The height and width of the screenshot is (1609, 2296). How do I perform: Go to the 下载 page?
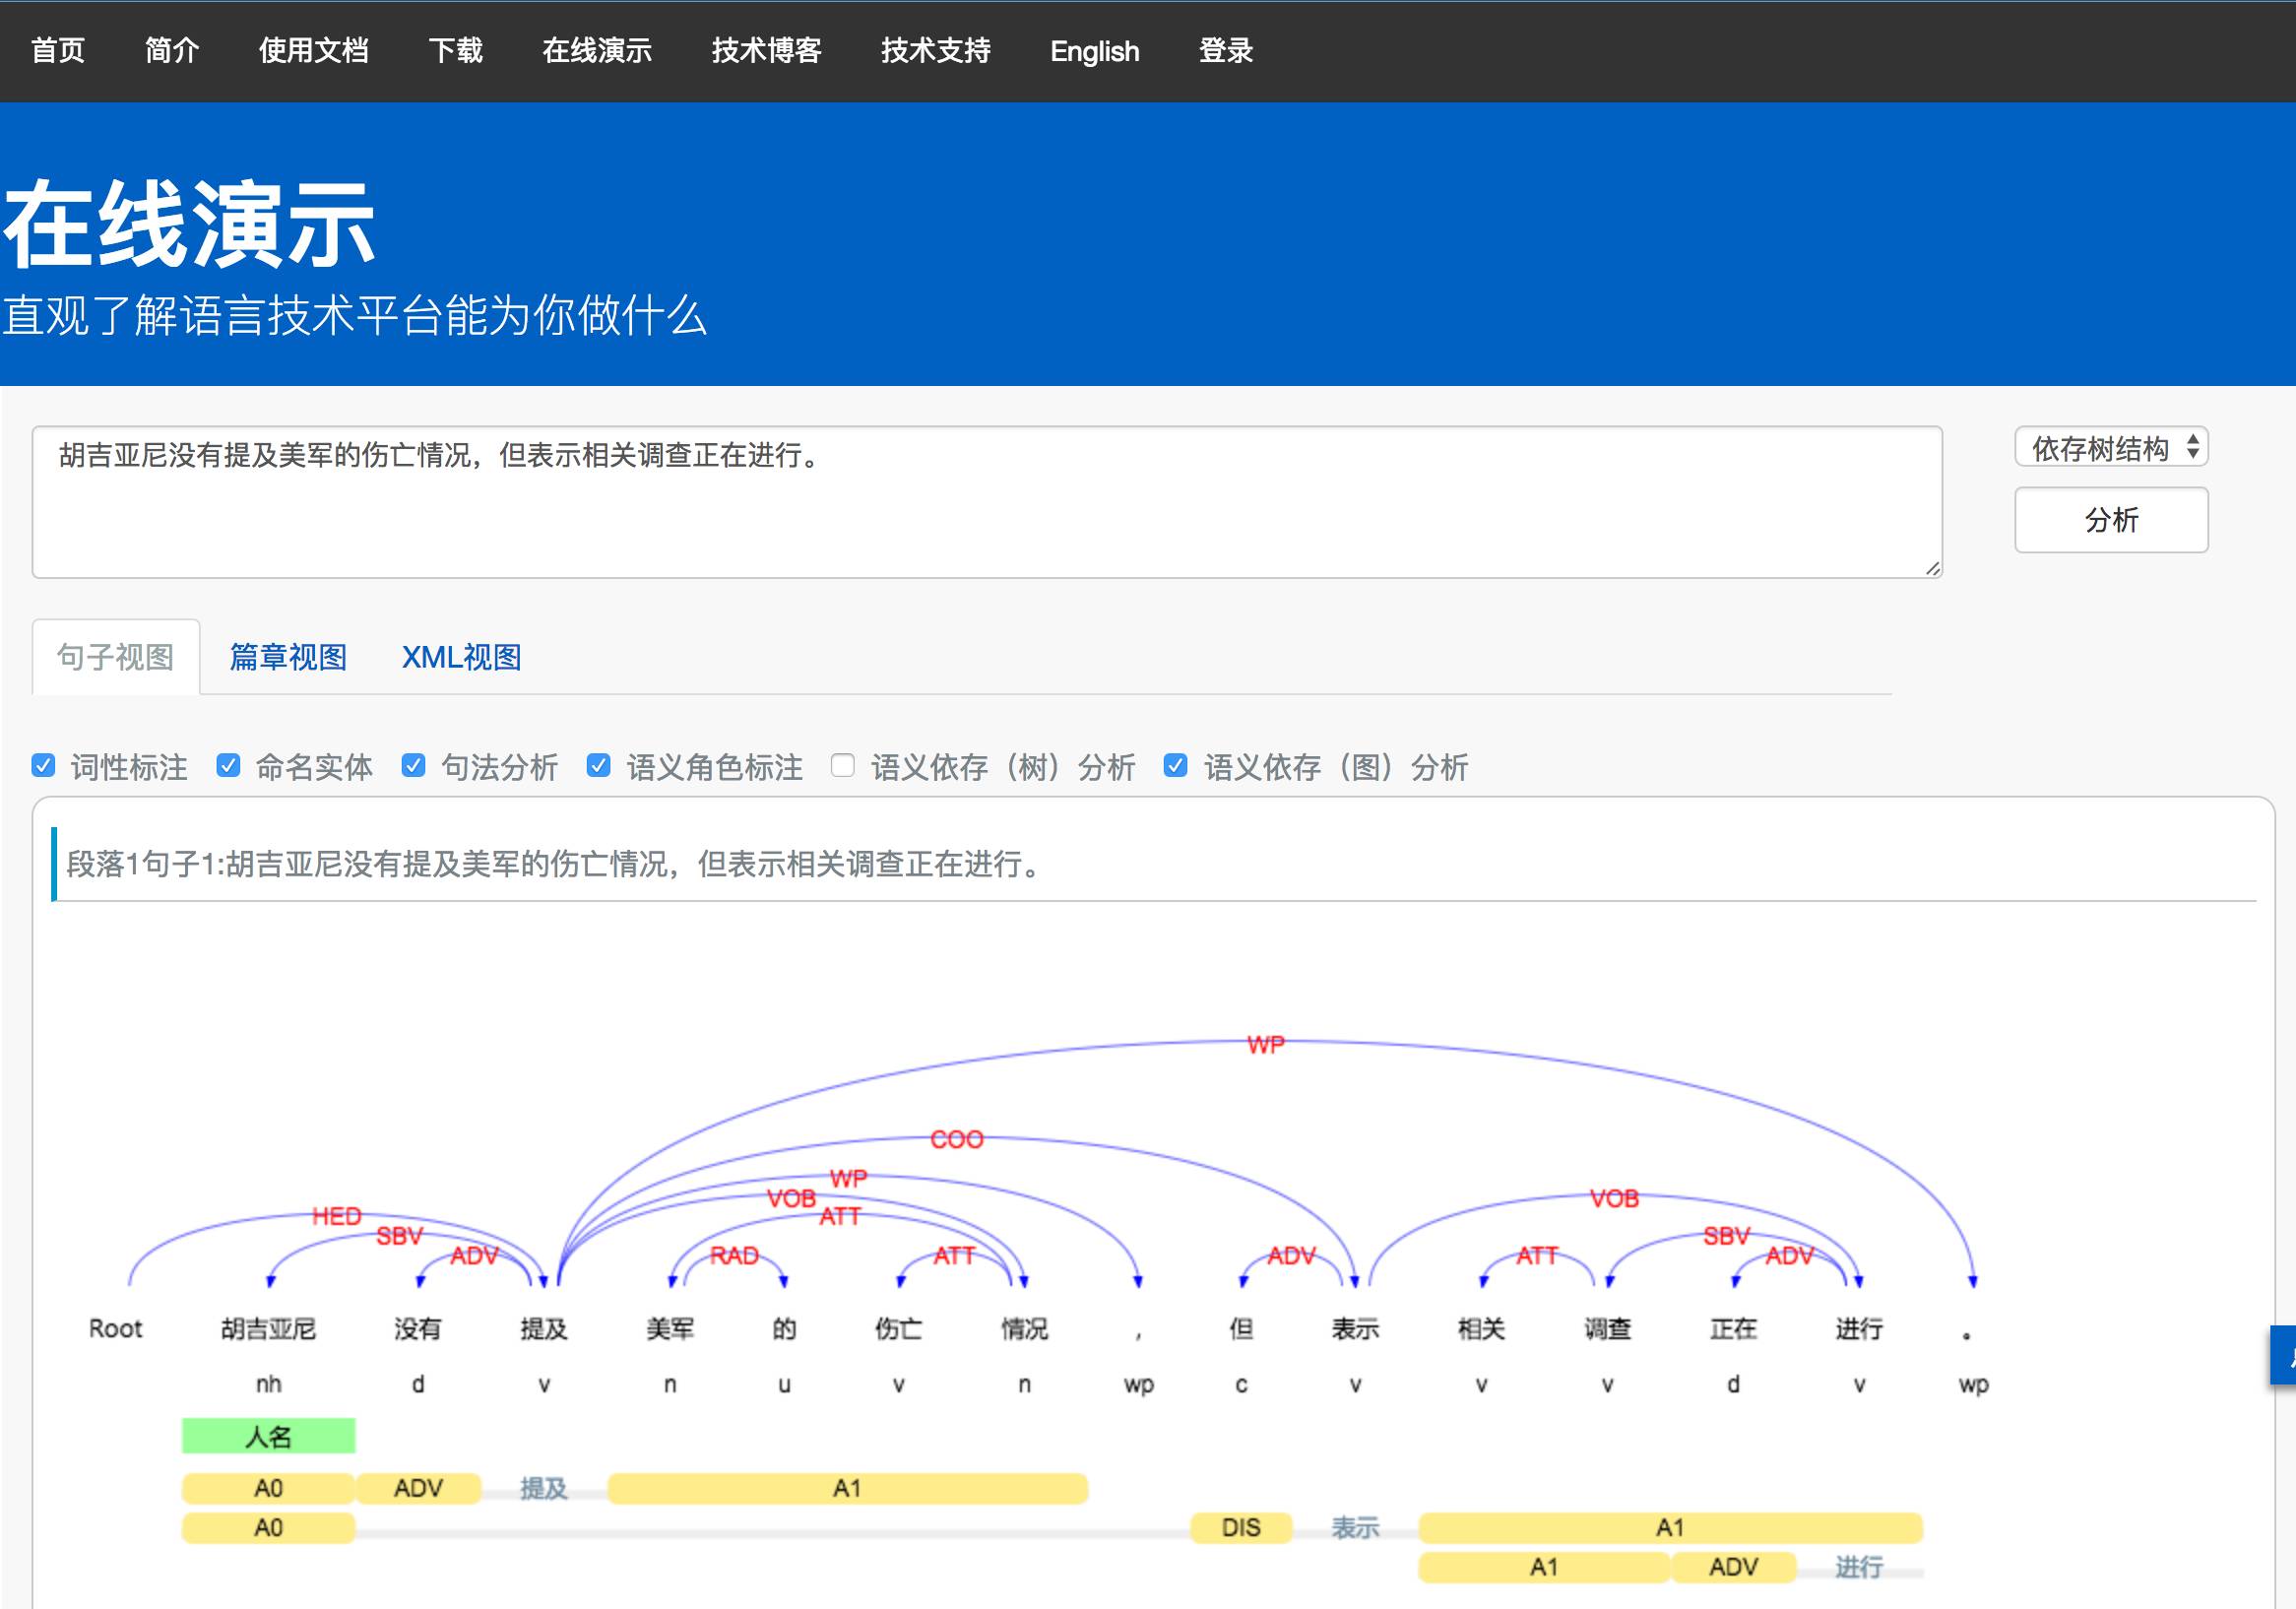[455, 50]
